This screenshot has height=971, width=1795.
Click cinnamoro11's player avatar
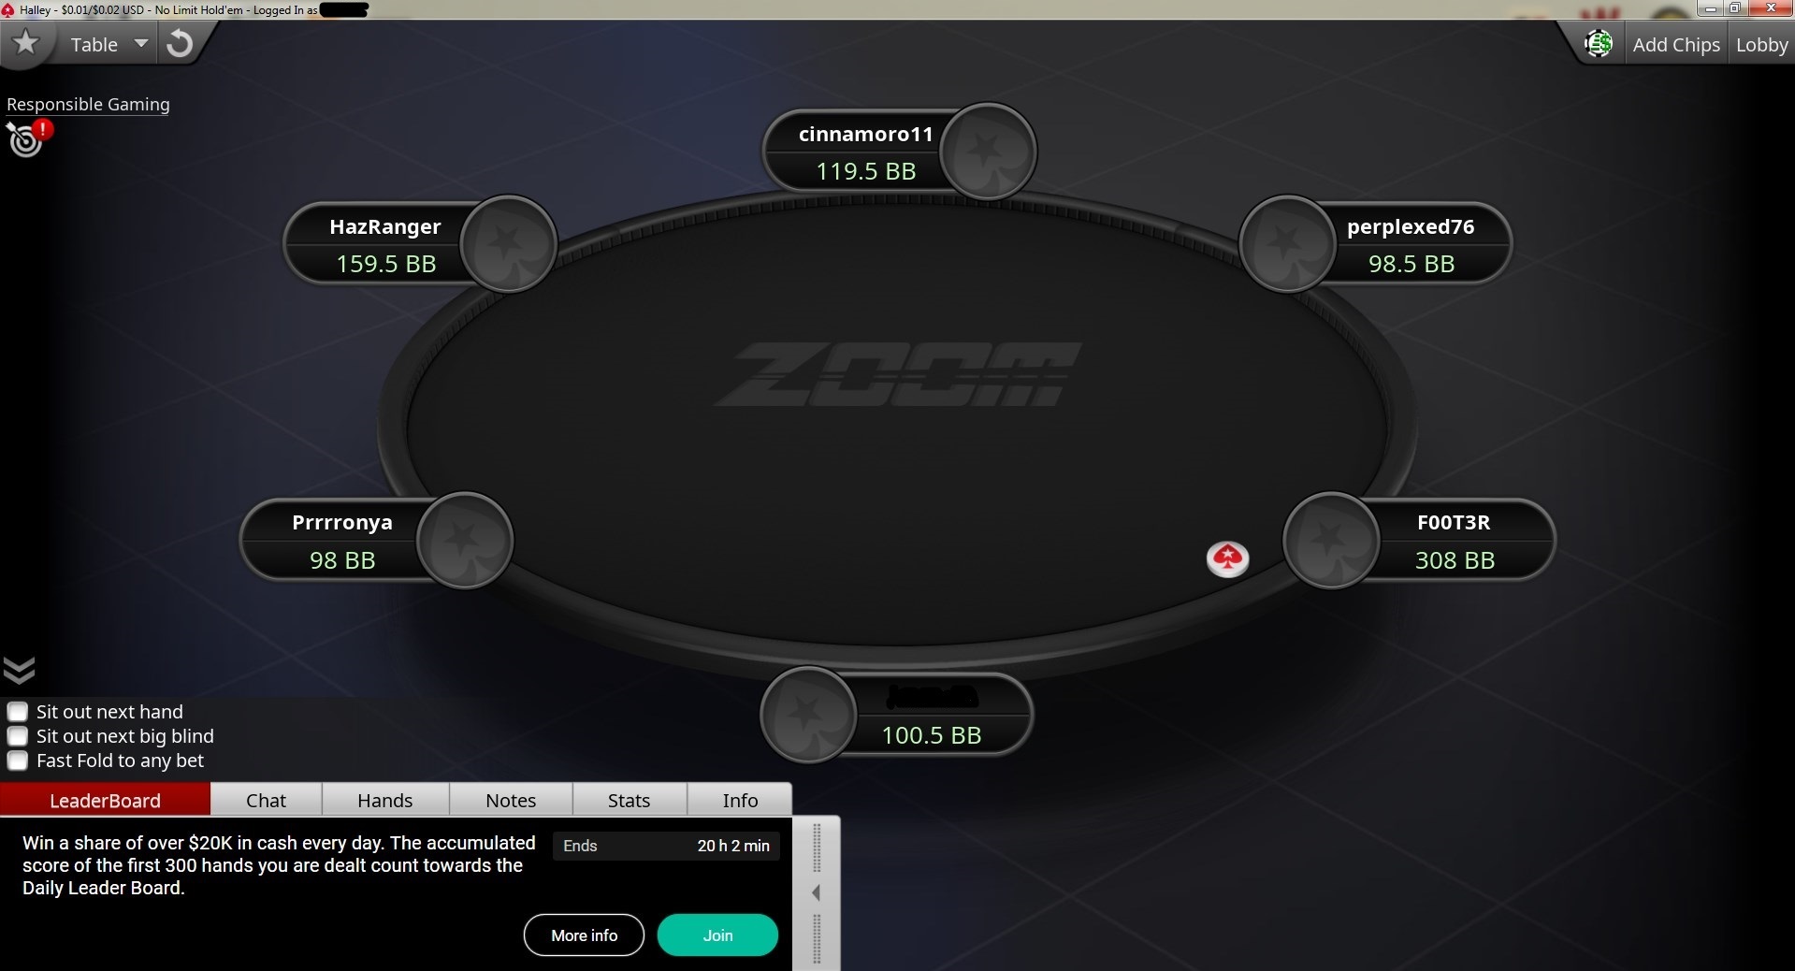tap(988, 151)
